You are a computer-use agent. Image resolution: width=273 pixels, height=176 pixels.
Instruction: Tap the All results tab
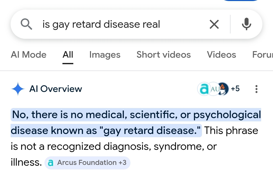coord(67,55)
